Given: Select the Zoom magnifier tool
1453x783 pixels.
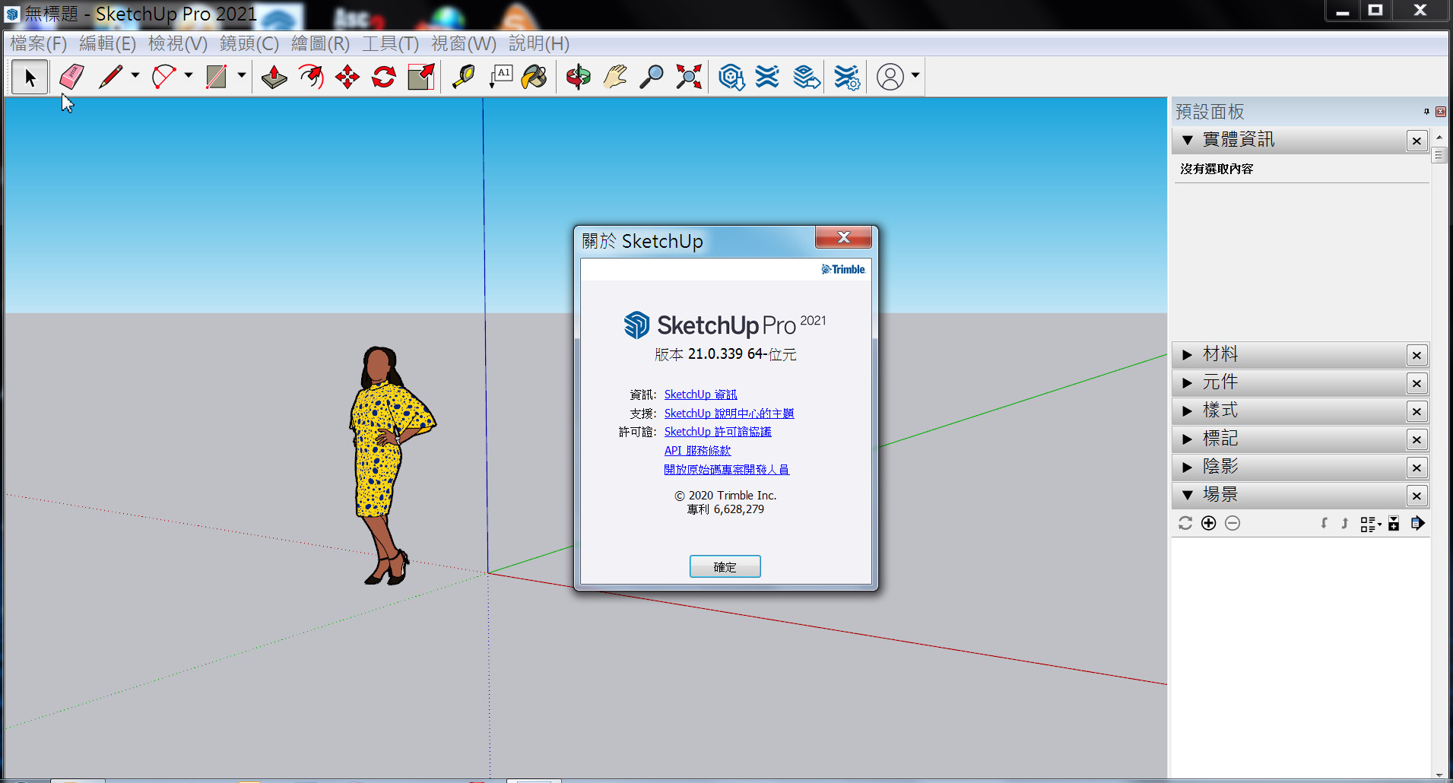Looking at the screenshot, I should pos(652,77).
